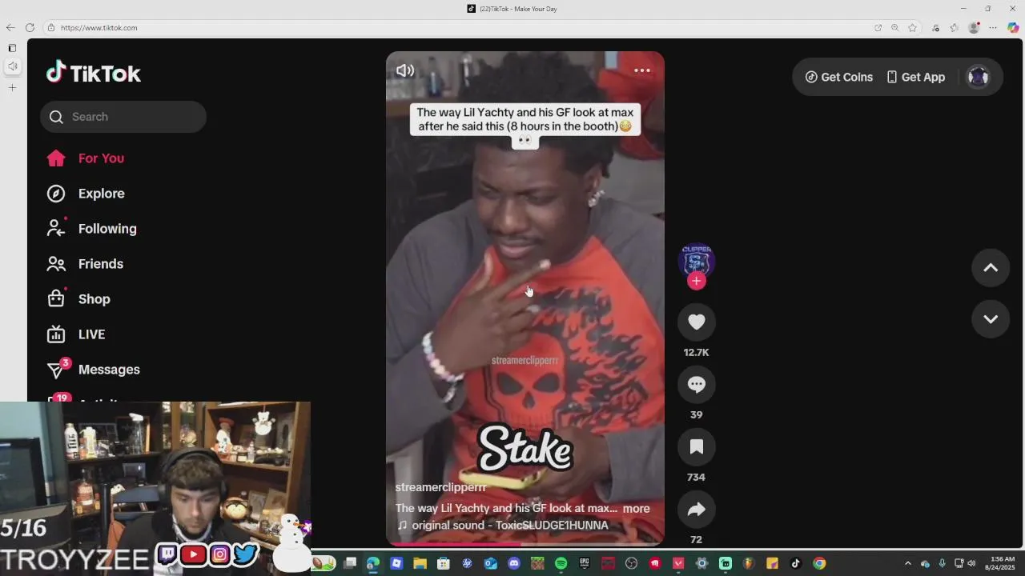Open the video's three-dot options menu
The height and width of the screenshot is (576, 1025).
click(642, 70)
